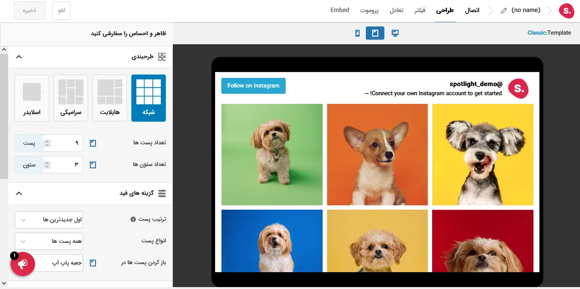Click the تعداد ستون ها number field
The width and height of the screenshot is (580, 289).
point(63,165)
